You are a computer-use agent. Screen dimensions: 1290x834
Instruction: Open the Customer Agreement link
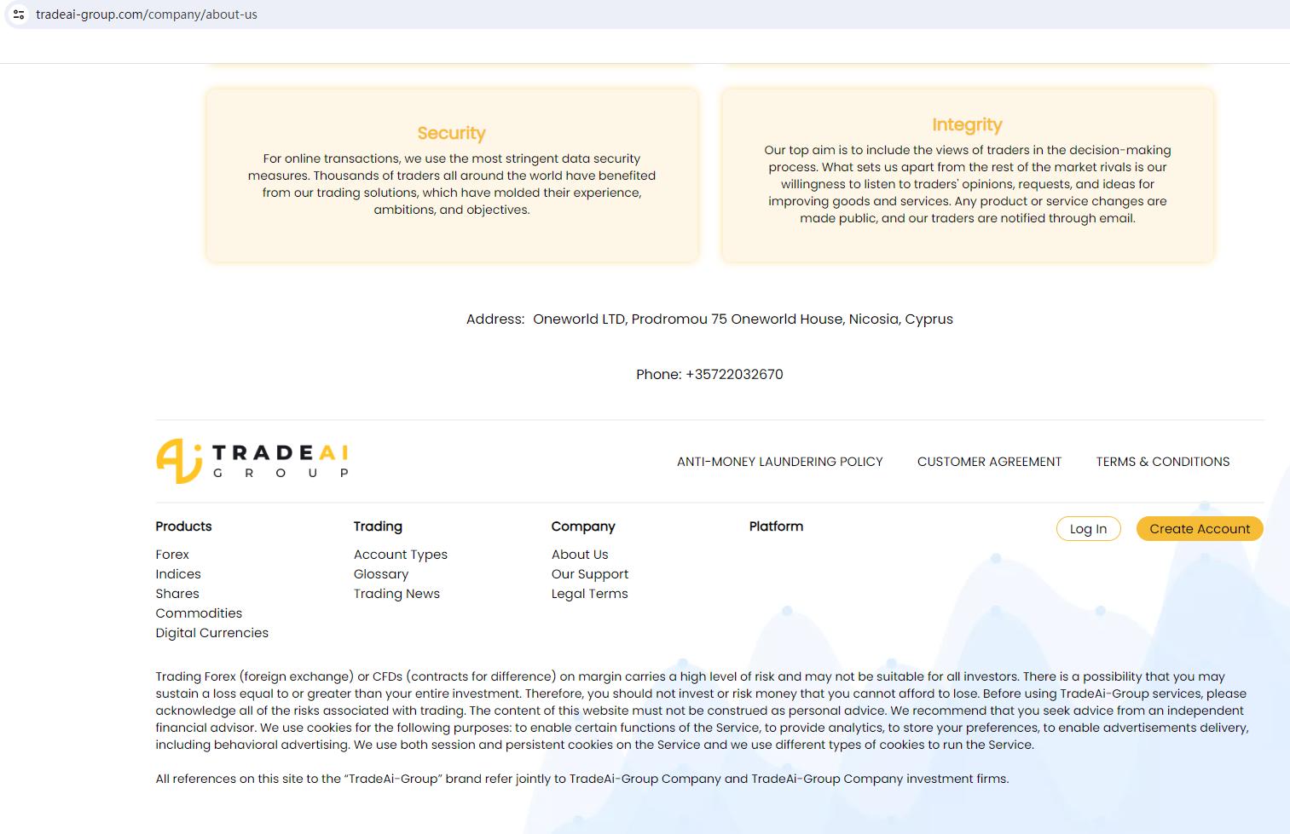(x=989, y=462)
